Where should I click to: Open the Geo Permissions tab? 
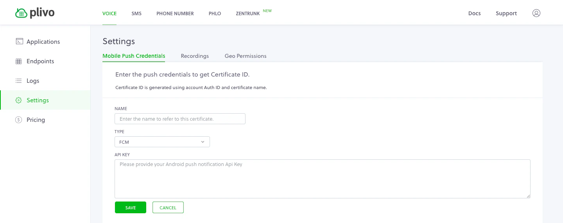246,56
